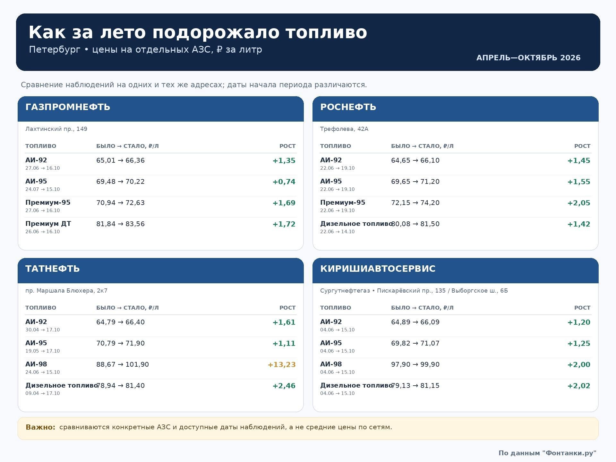Screen dimensions: 616x462
Task: Click dates "19.05 → 17.10" under Татнефть АИ-95
Action: 42,351
